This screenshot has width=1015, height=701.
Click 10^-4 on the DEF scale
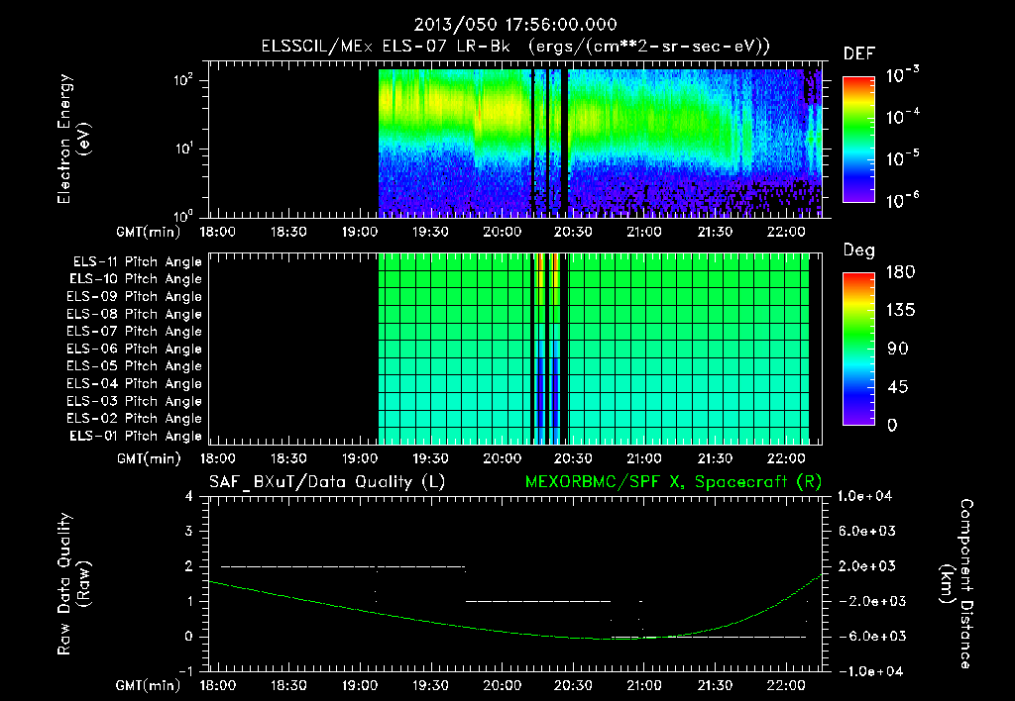[903, 117]
